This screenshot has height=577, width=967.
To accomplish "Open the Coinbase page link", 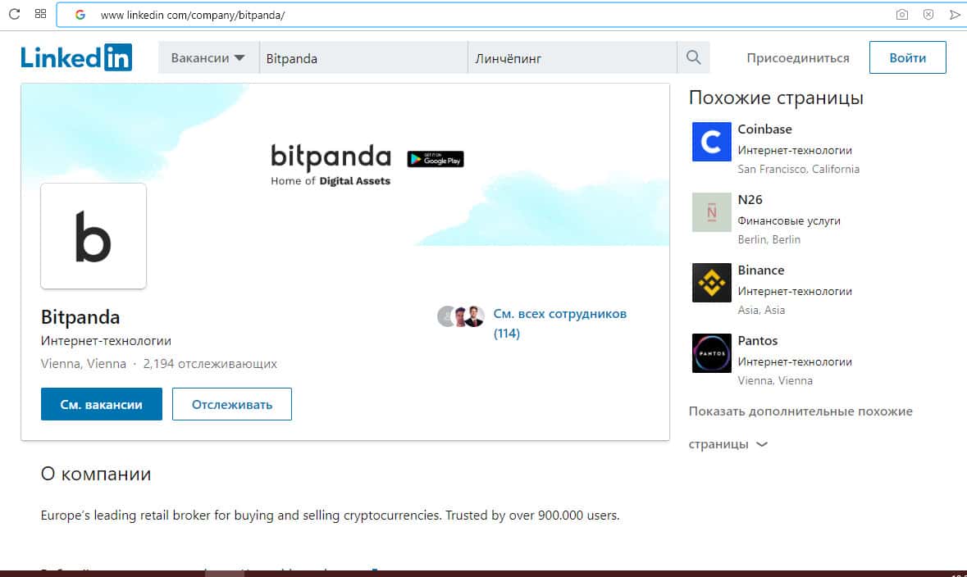I will 764,129.
